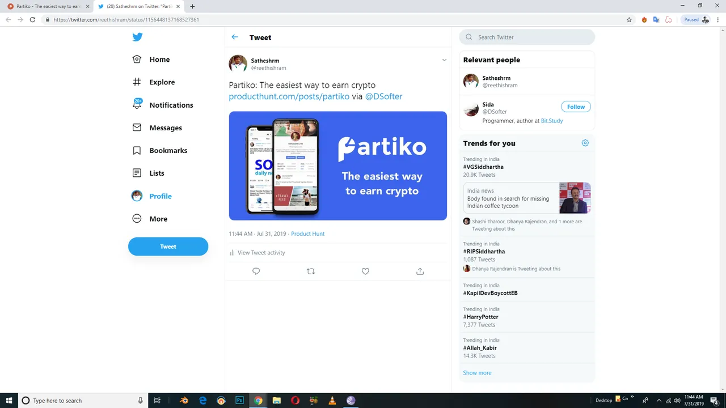Click the Product Hunt source link
726x408 pixels.
coord(308,233)
